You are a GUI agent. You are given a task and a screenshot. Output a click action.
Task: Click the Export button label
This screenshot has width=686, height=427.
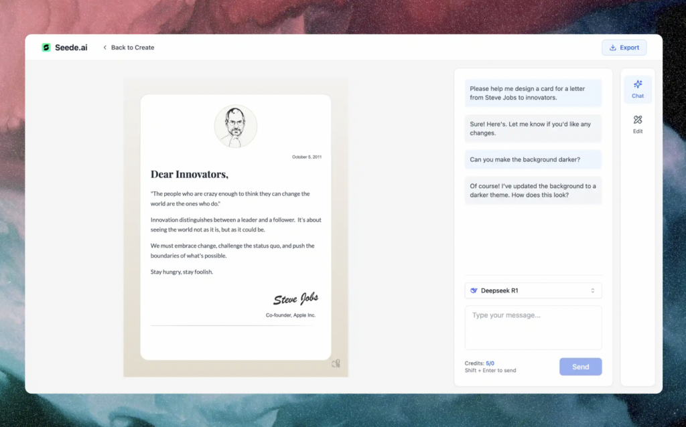click(x=629, y=48)
